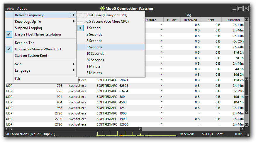Click the Log section header

click(188, 15)
